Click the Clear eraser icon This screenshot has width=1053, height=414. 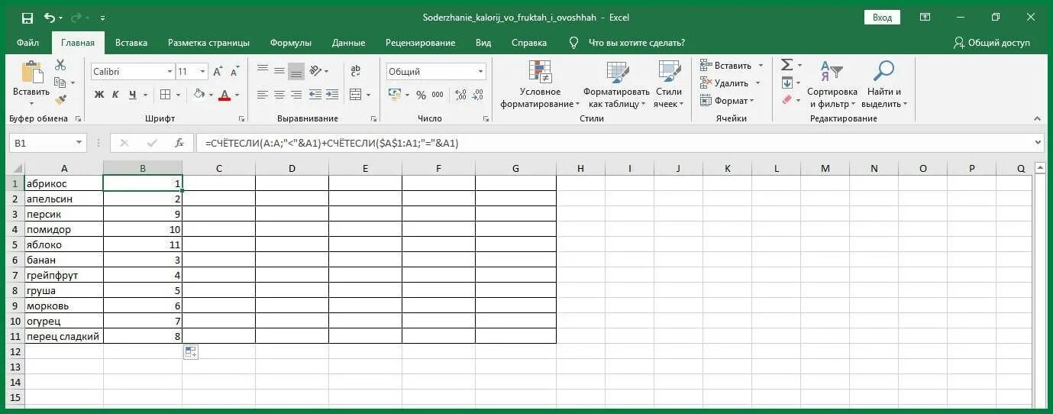tap(787, 99)
